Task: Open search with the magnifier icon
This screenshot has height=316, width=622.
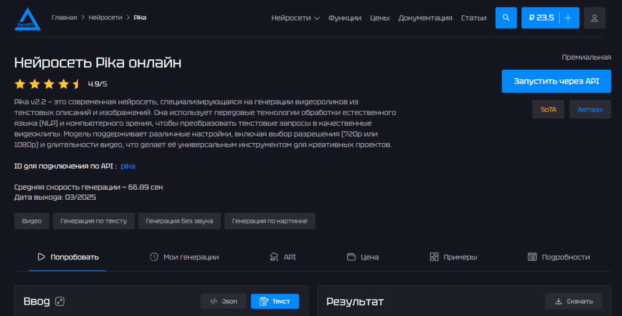Action: point(506,18)
